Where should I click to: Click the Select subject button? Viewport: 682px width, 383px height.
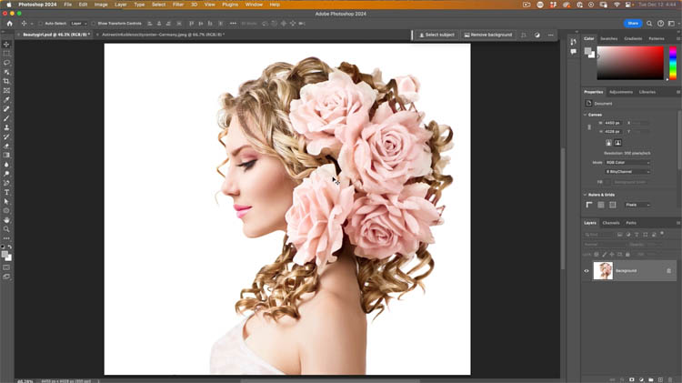coord(436,35)
